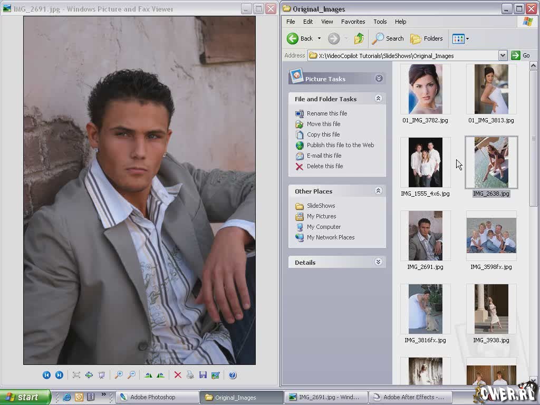Open the Address bar dropdown
Screen dimensions: 540x405
(x=502, y=55)
